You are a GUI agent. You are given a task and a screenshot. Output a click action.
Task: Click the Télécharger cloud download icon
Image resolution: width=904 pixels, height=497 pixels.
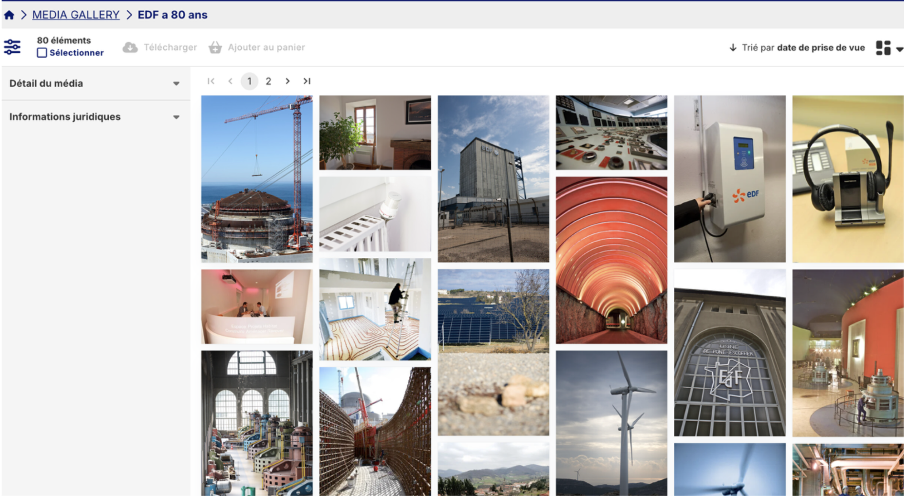point(130,47)
